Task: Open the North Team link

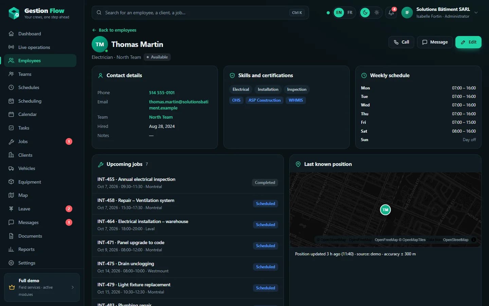Action: [x=161, y=117]
